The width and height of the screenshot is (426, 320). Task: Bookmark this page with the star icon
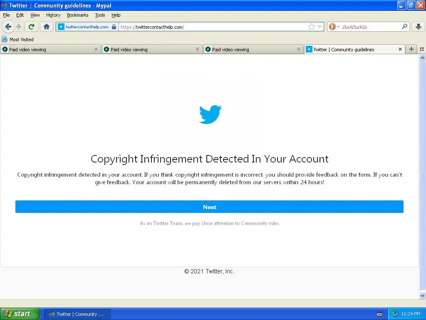pyautogui.click(x=311, y=27)
